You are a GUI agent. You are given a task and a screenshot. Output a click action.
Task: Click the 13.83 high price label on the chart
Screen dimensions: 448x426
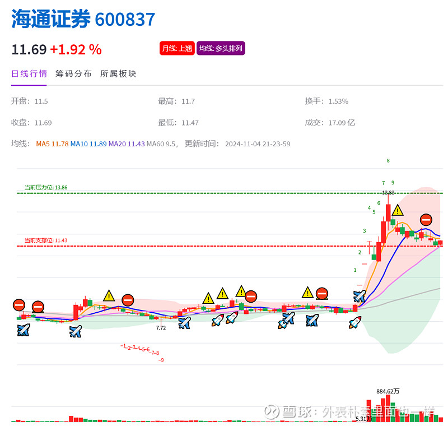click(388, 193)
